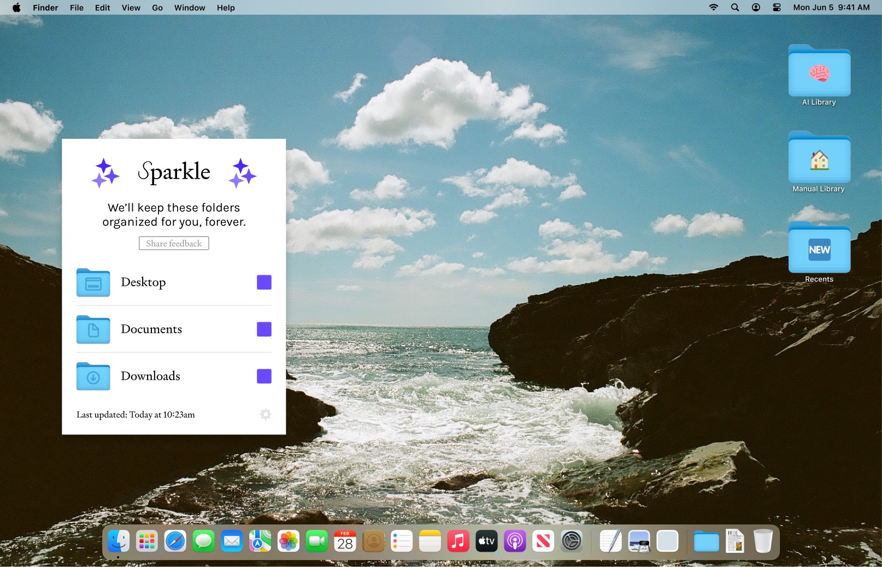Launch Music from the Dock
Screen dimensions: 882x567
point(458,541)
